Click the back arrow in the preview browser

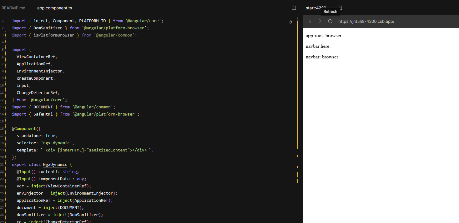pos(310,22)
